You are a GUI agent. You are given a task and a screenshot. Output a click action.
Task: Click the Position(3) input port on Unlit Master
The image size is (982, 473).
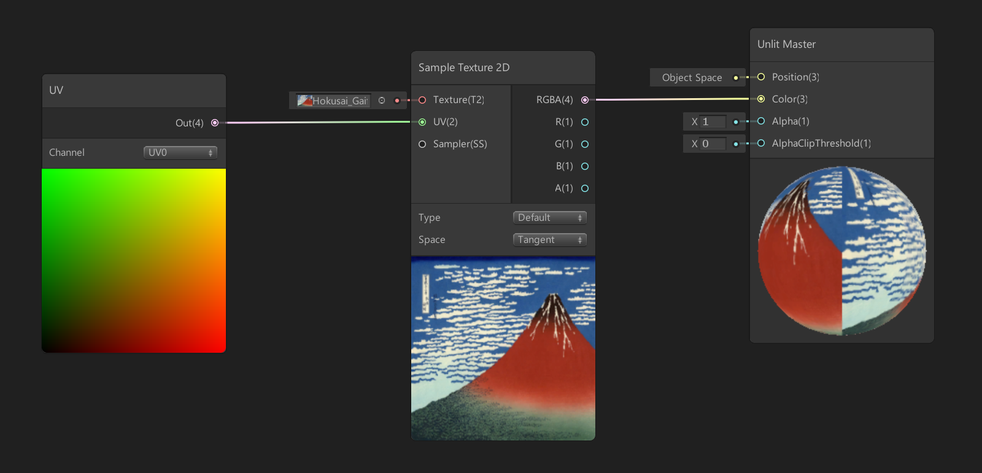click(761, 77)
